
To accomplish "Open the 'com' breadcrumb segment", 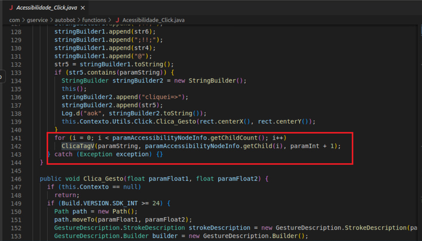I will 15,20.
